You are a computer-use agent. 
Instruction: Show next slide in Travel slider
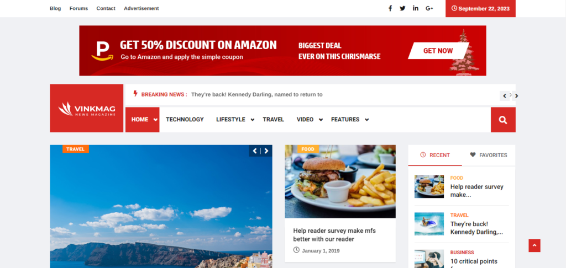(266, 151)
